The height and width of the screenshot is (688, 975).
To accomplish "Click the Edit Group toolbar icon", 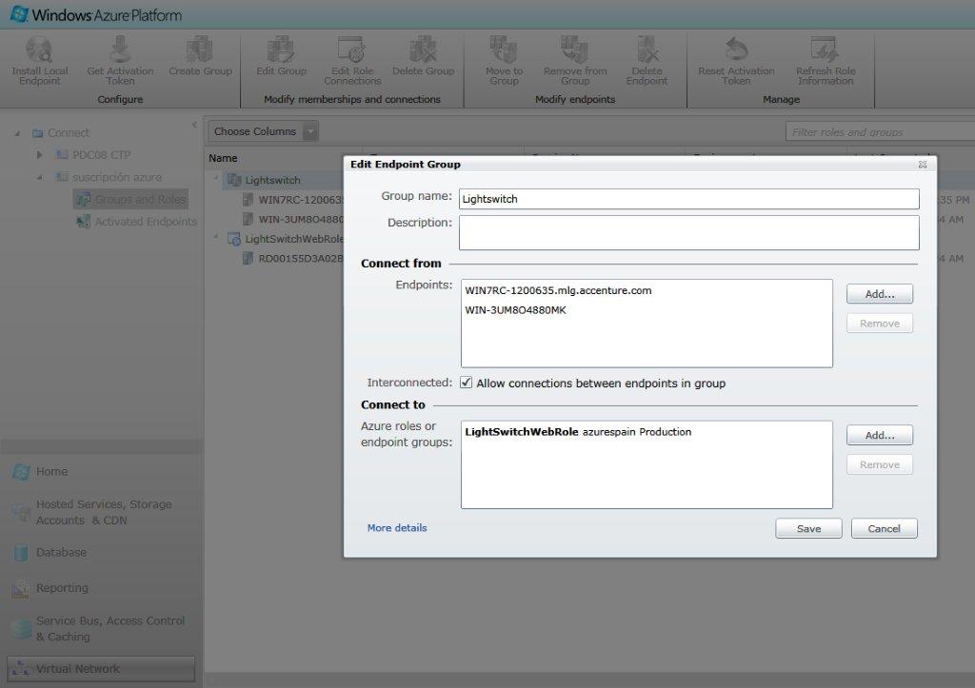I will (281, 49).
